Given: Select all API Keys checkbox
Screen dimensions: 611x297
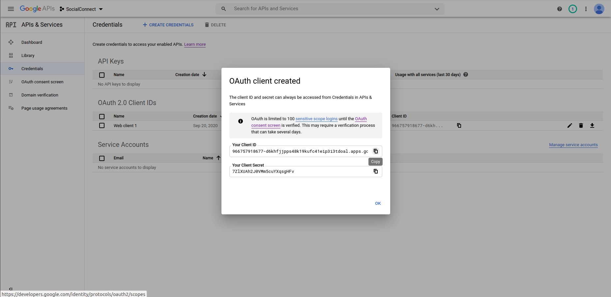Looking at the screenshot, I should click(x=102, y=75).
